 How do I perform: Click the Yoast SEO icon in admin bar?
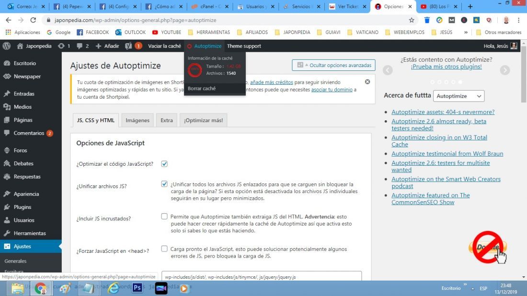coord(128,46)
